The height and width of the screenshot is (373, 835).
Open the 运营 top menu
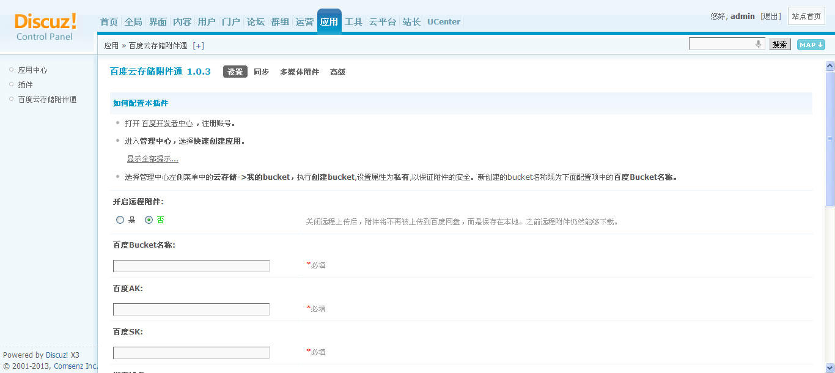click(x=304, y=22)
